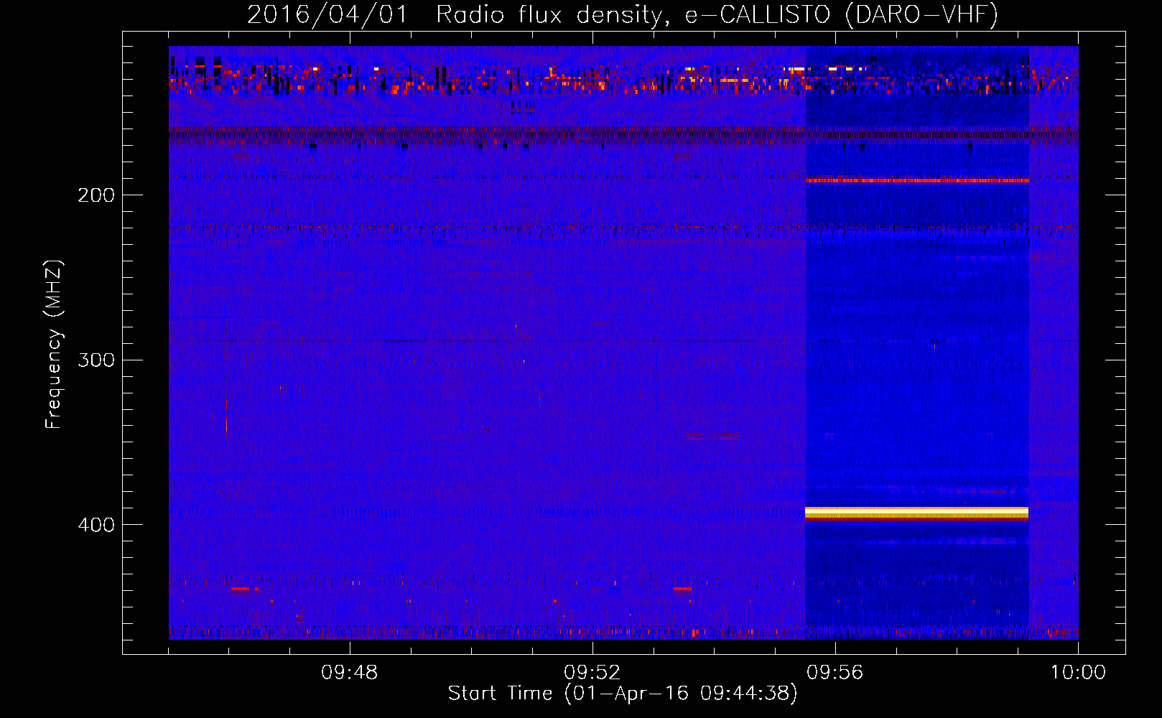This screenshot has height=718, width=1162.
Task: Click the '09:56' time axis label
Action: 835,673
